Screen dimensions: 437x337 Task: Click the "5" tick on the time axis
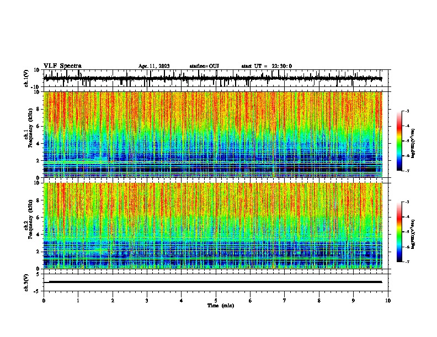(216, 301)
